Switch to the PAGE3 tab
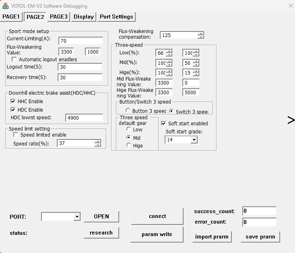The width and height of the screenshot is (295, 253). 59,17
